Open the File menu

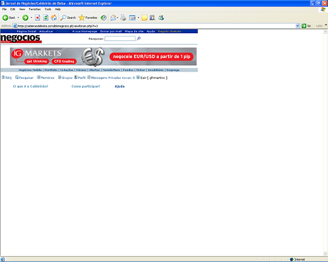point(5,9)
